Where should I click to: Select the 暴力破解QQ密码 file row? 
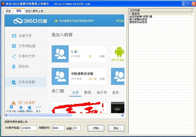tap(160, 19)
